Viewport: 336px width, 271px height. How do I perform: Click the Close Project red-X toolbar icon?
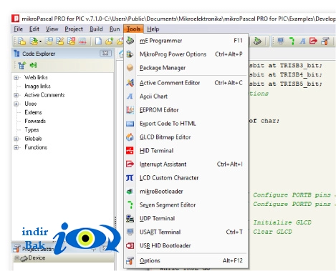(71, 41)
